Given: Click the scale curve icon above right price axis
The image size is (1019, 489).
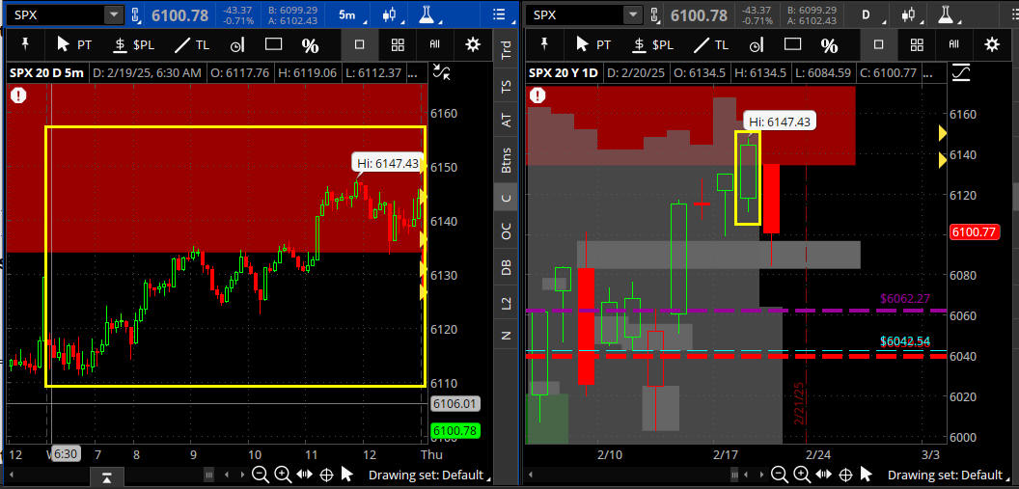Looking at the screenshot, I should click(x=960, y=72).
